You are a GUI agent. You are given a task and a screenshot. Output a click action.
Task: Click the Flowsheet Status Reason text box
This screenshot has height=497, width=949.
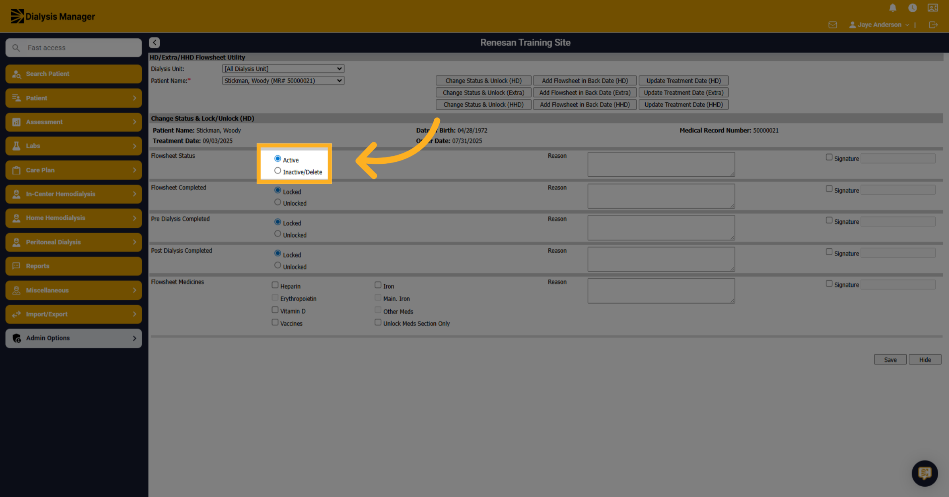click(x=661, y=164)
